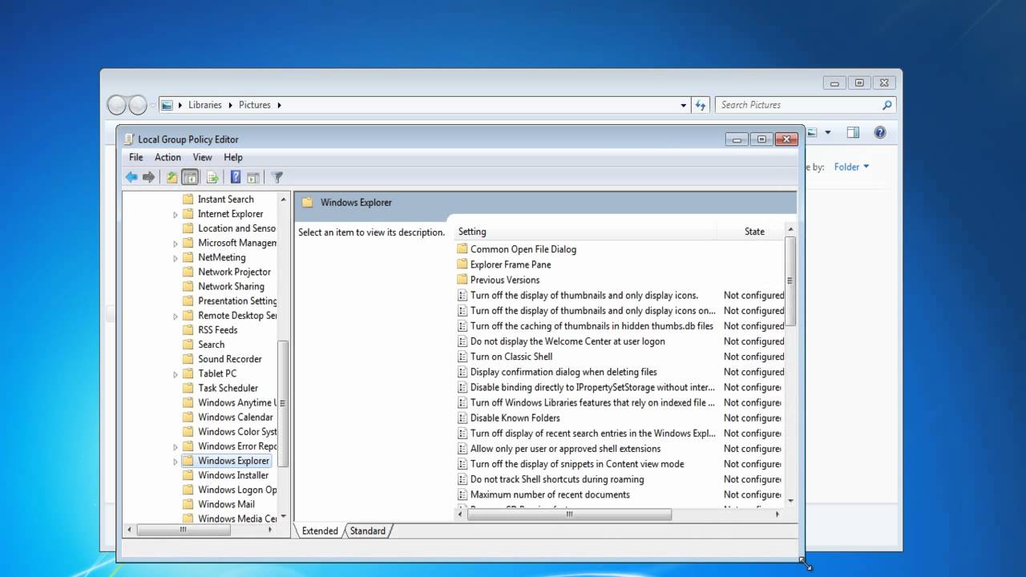Click the Pictures breadcrumb in address bar
The width and height of the screenshot is (1026, 577).
tap(255, 105)
